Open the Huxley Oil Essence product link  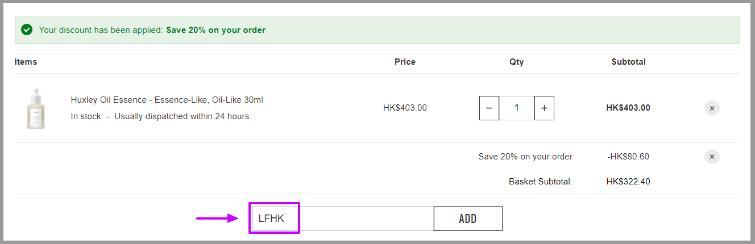click(x=167, y=100)
